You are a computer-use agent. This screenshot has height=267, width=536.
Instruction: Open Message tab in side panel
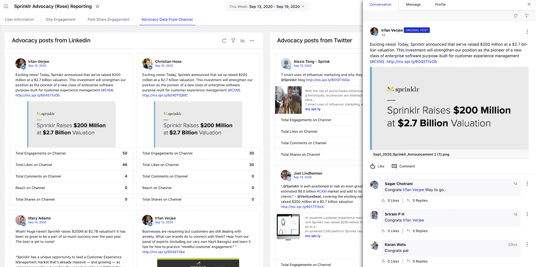[413, 5]
